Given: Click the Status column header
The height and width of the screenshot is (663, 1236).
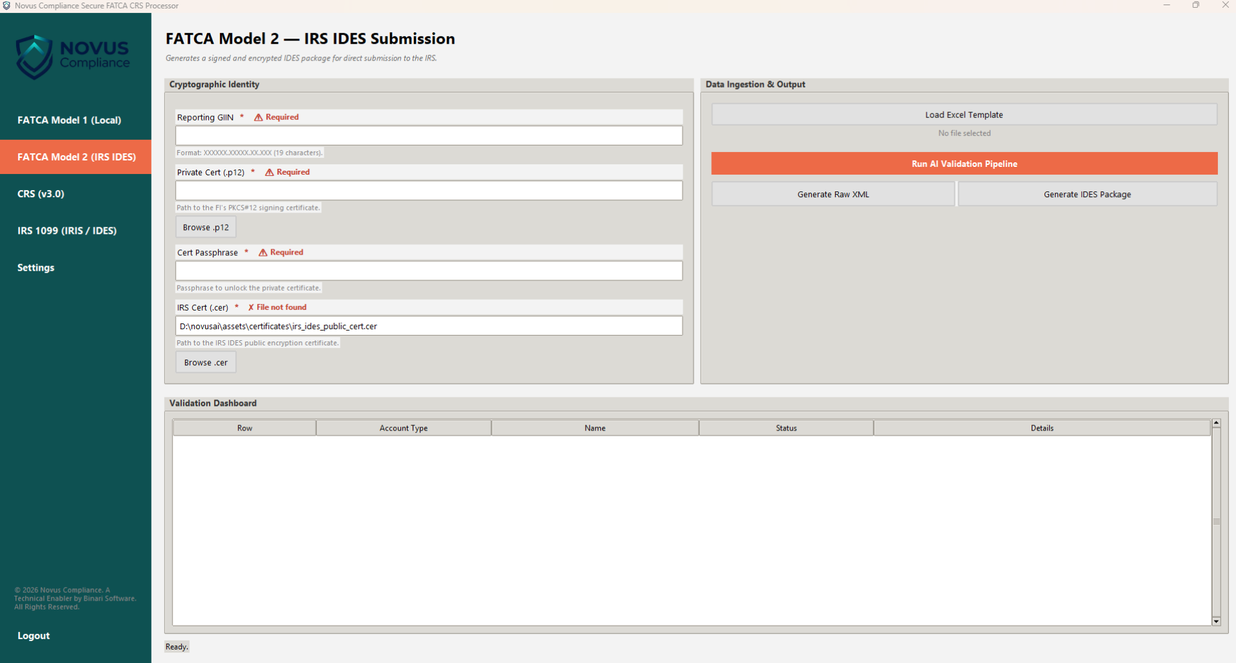Looking at the screenshot, I should pos(786,428).
